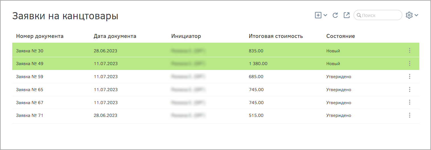Click the Поиск search field

[378, 15]
